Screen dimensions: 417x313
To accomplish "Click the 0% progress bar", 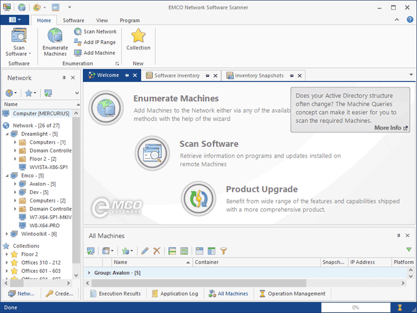I will pyautogui.click(x=355, y=308).
